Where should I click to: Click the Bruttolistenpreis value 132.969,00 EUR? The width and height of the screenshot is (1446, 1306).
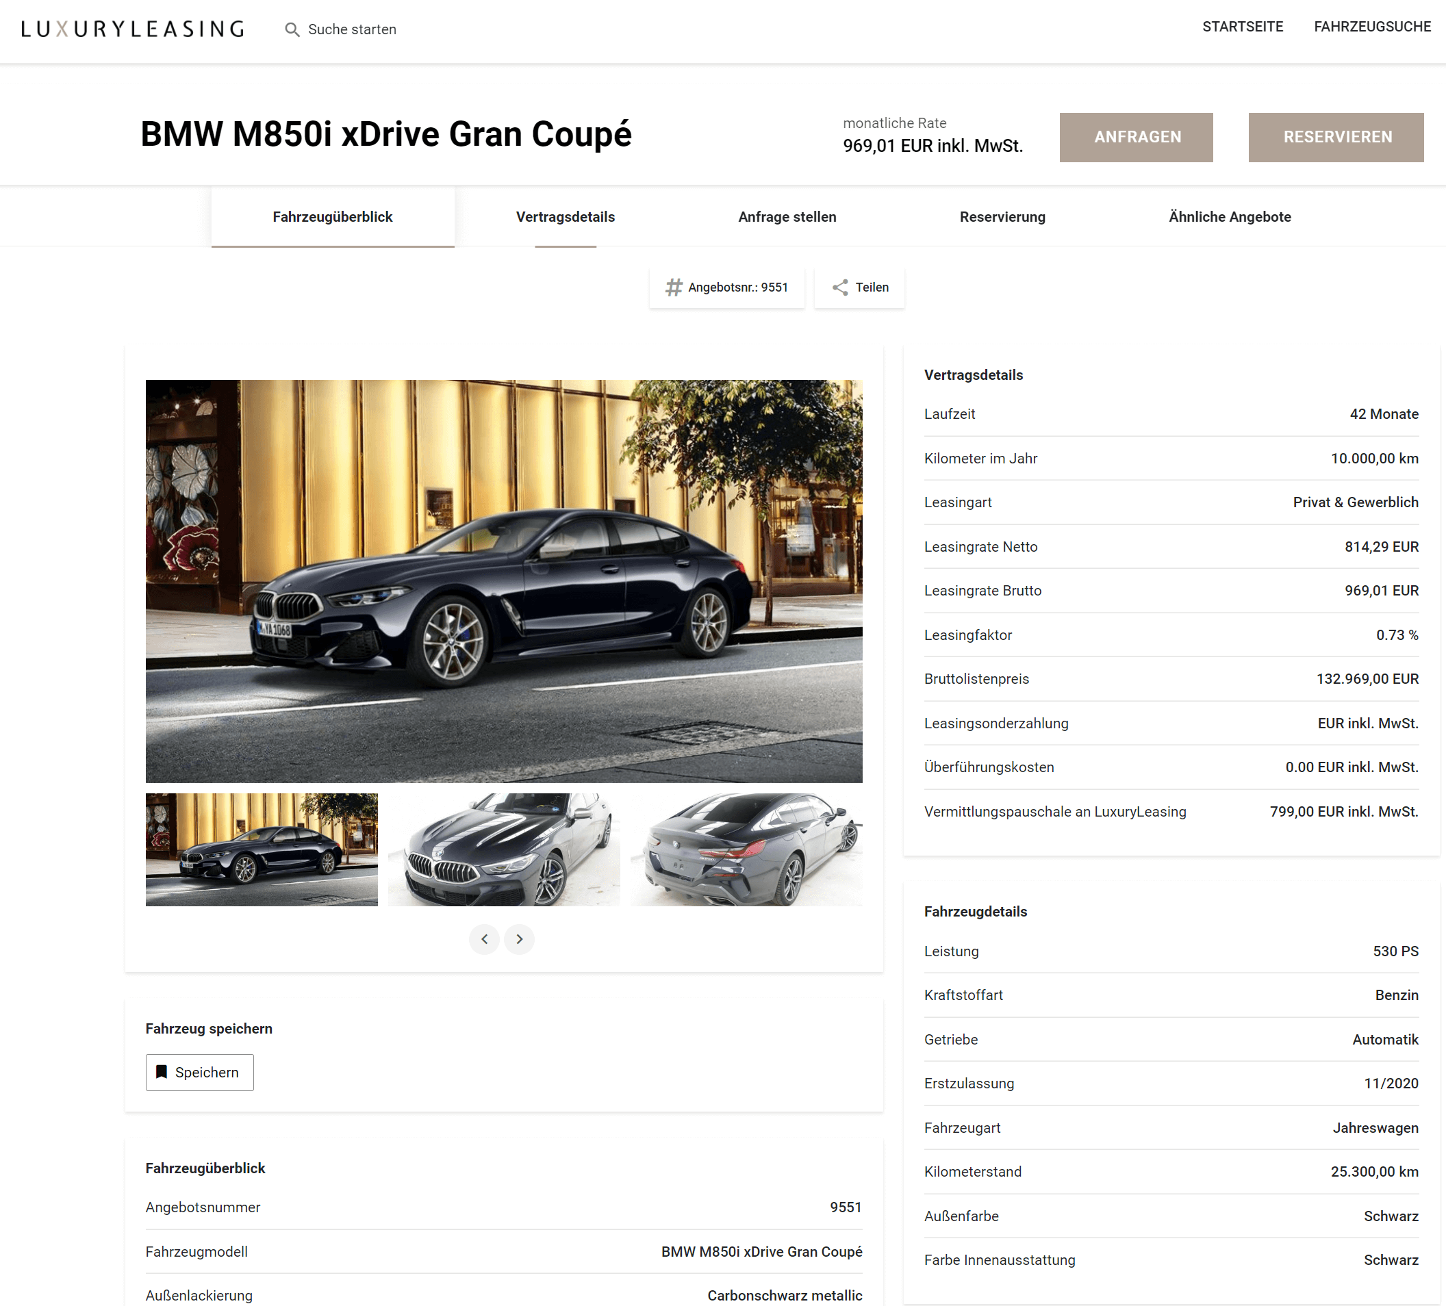tap(1367, 678)
